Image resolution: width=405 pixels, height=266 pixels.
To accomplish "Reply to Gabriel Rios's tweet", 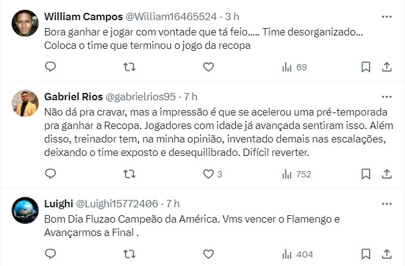I will pos(51,174).
